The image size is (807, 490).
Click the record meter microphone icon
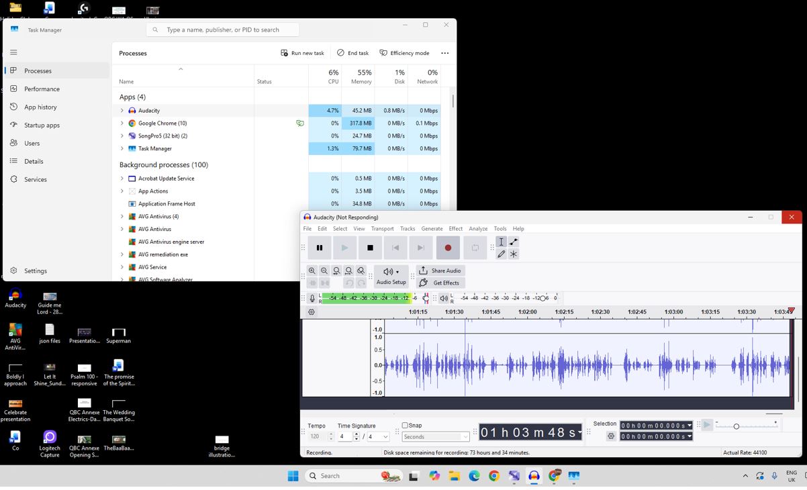point(312,298)
